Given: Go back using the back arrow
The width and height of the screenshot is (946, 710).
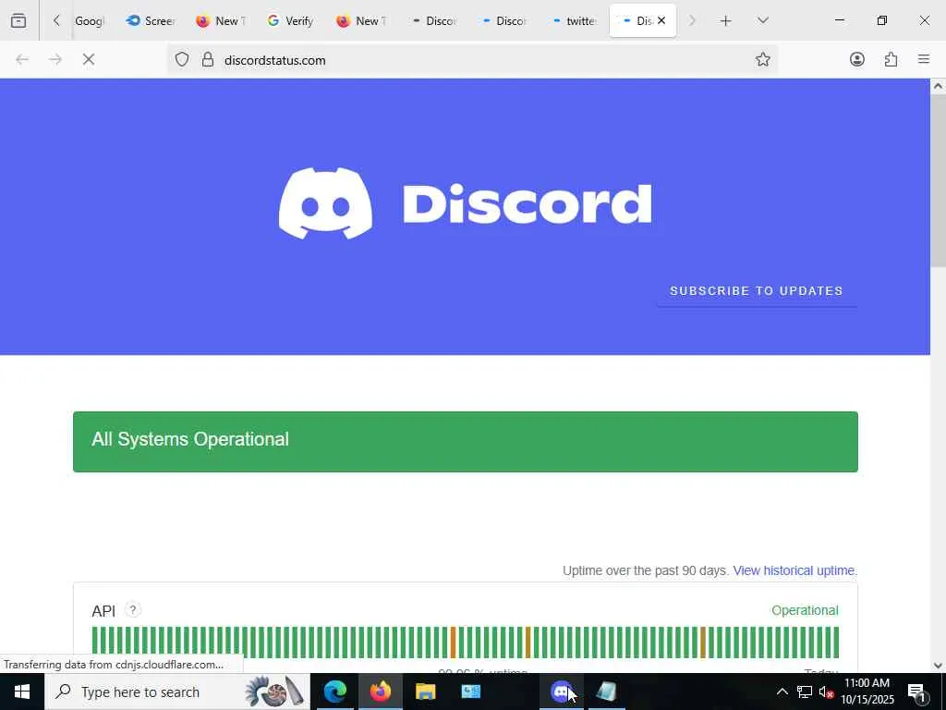Looking at the screenshot, I should click(x=22, y=59).
